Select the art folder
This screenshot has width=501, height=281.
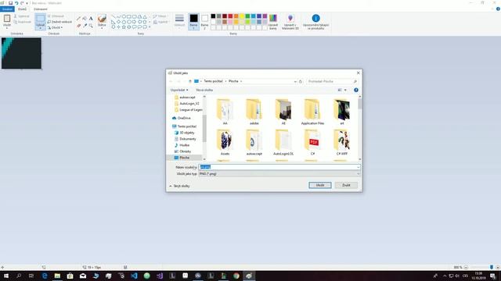click(341, 112)
